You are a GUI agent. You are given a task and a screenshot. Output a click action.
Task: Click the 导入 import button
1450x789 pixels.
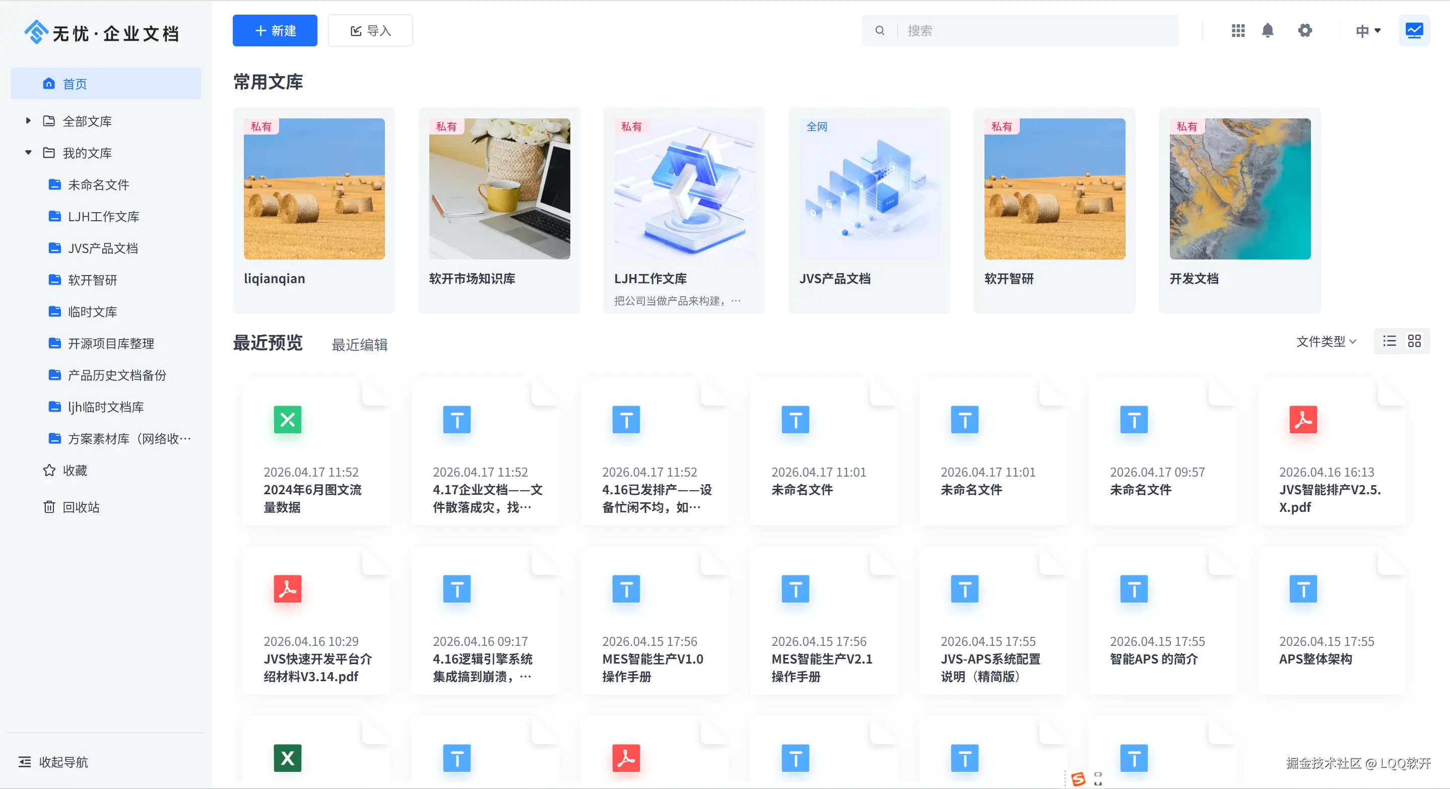click(370, 30)
